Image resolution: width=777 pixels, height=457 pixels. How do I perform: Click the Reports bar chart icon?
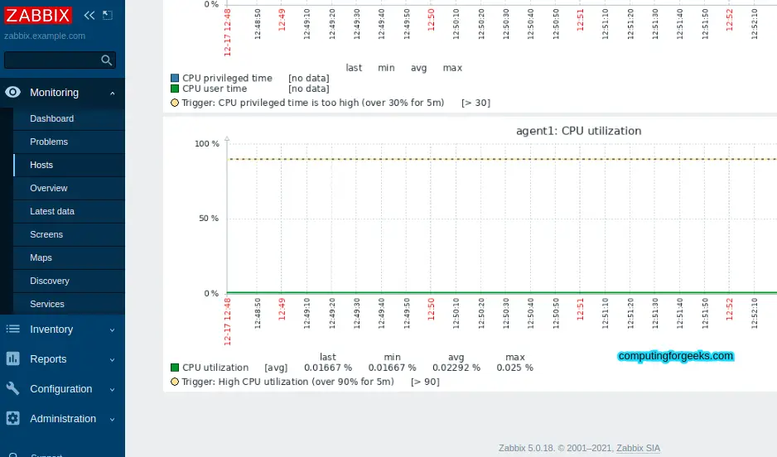coord(13,359)
